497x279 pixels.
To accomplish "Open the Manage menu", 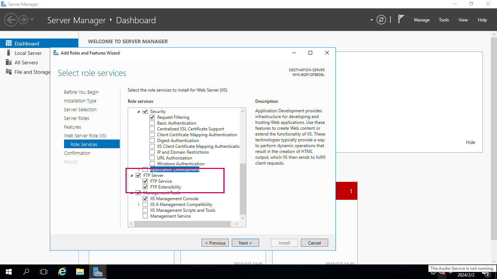I will pyautogui.click(x=422, y=20).
